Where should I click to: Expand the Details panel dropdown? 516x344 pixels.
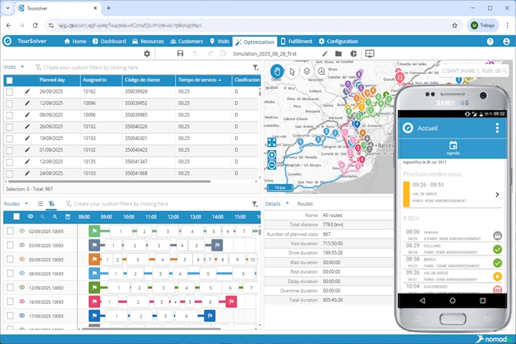click(x=286, y=204)
